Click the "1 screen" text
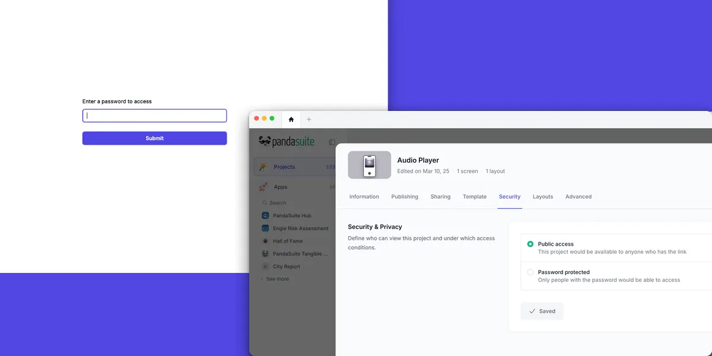 468,171
